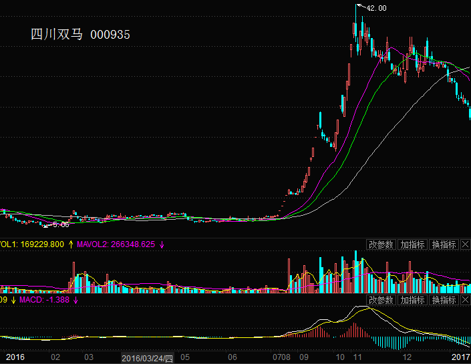471x364 pixels.
Task: Click 加指标 button in volume panel
Action: click(412, 245)
